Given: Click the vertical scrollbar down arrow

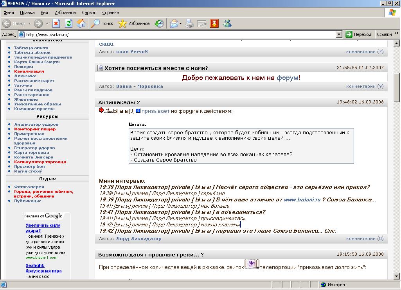Looking at the screenshot, I should [x=397, y=276].
